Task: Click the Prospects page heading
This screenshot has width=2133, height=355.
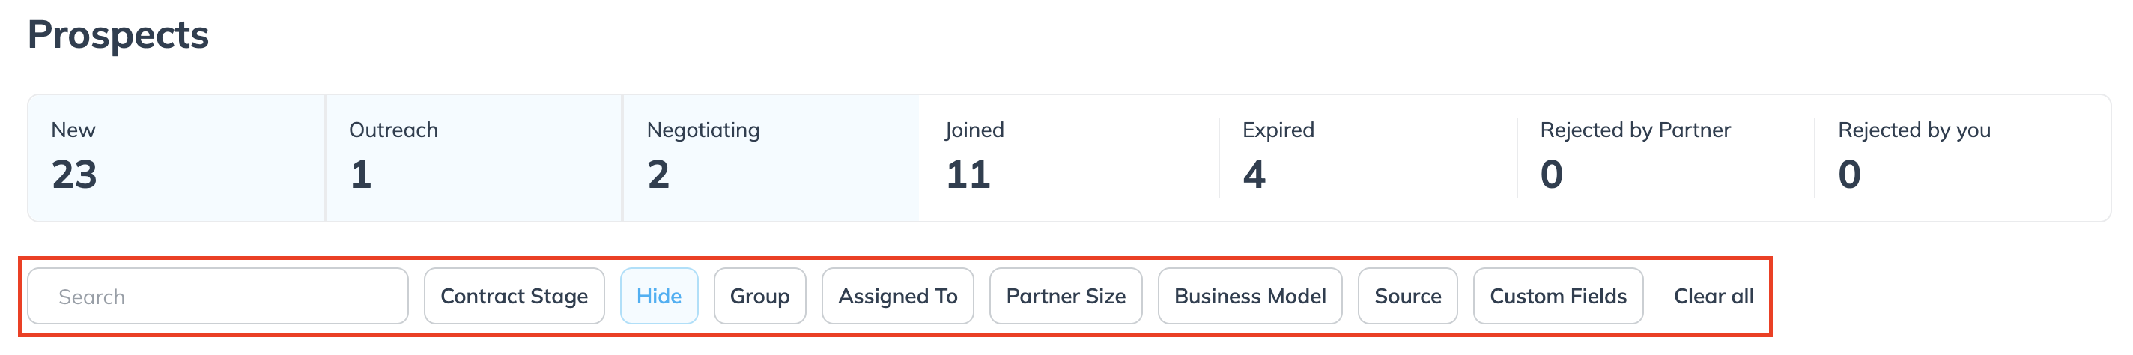Action: (x=118, y=34)
